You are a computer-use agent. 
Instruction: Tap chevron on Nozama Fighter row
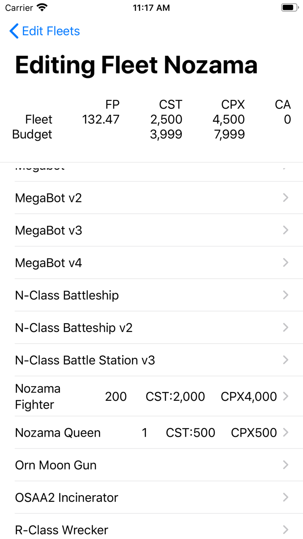pyautogui.click(x=285, y=396)
